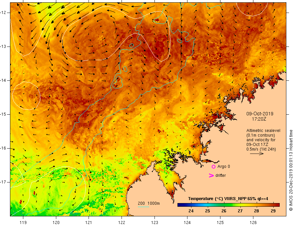The image size is (293, 226).
Task: Click the temperature color bar legend
Action: pos(228,205)
